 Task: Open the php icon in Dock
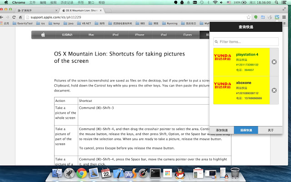point(130,173)
